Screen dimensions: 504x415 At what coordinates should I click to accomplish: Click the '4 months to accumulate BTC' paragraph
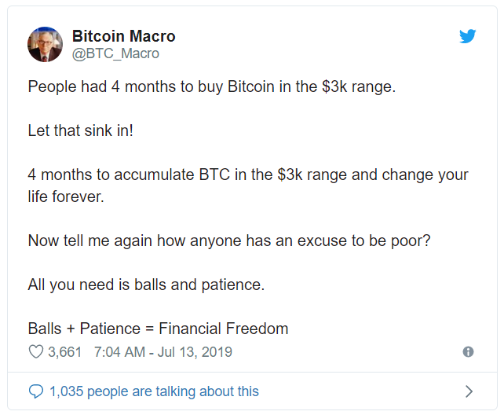click(248, 185)
